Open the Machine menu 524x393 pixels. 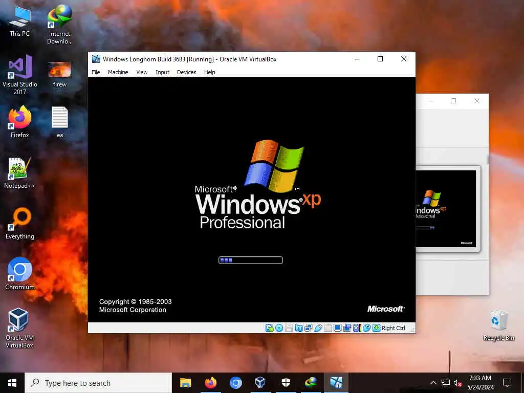pyautogui.click(x=118, y=72)
